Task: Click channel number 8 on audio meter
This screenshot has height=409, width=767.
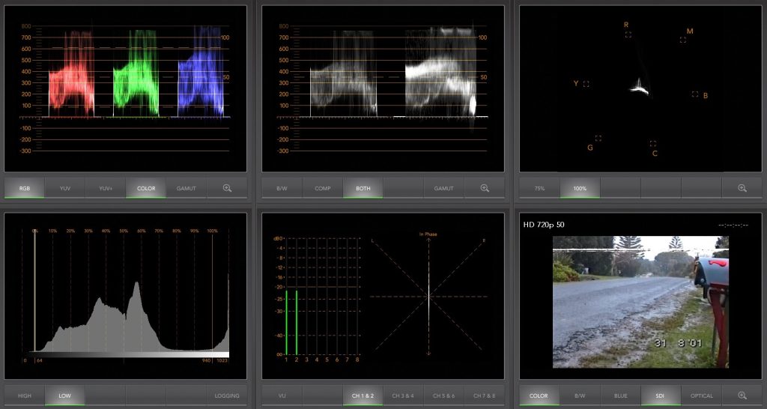Action: pos(357,360)
